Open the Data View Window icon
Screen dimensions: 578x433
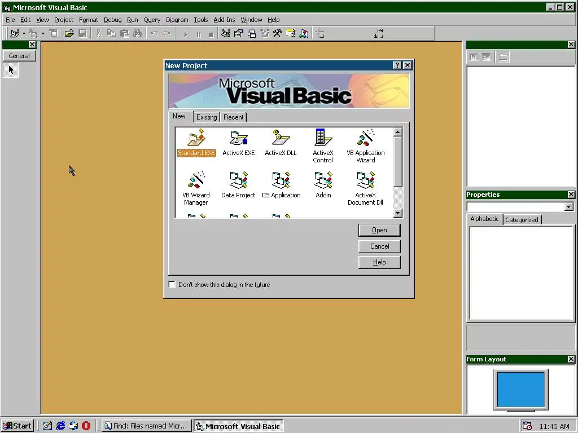[x=291, y=33]
